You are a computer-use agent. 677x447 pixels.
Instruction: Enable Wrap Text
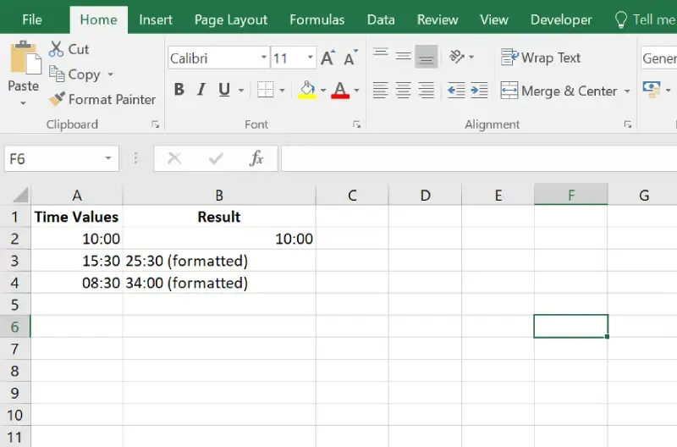pyautogui.click(x=541, y=58)
